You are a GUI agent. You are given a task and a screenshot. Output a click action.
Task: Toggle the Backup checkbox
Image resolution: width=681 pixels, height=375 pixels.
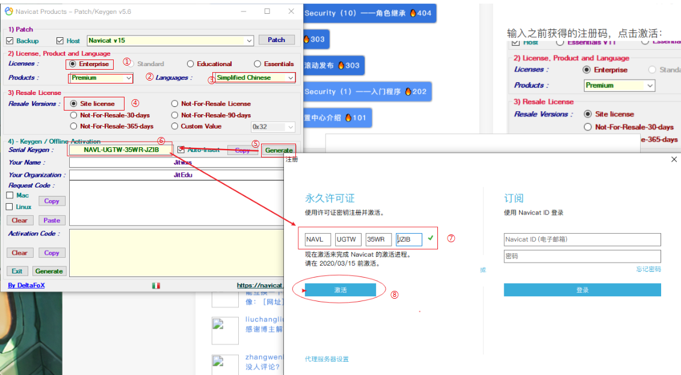(10, 41)
